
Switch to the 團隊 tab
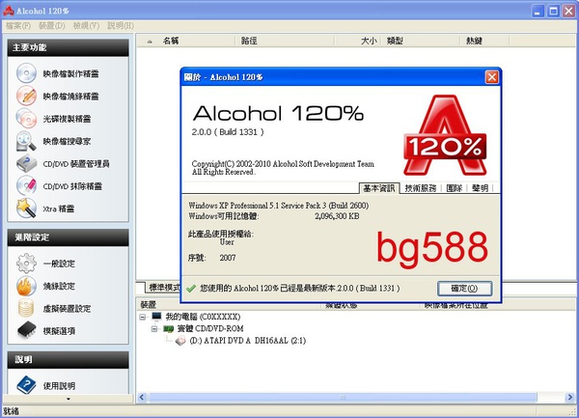pyautogui.click(x=455, y=188)
